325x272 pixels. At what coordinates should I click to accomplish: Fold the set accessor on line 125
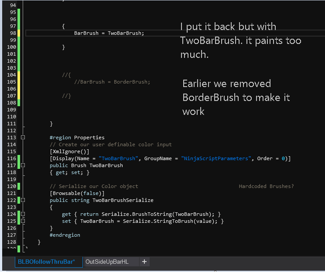tap(23, 221)
